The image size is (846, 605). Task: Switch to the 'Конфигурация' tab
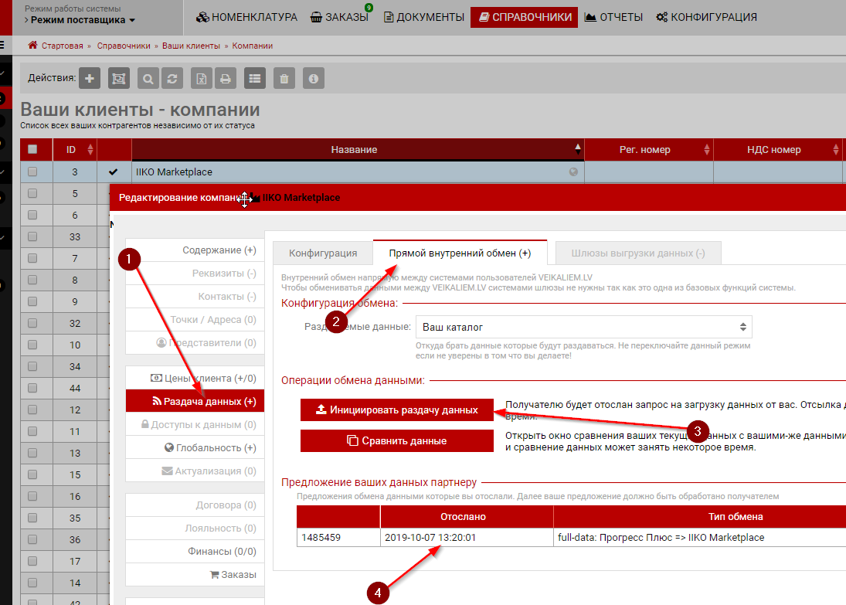[323, 253]
